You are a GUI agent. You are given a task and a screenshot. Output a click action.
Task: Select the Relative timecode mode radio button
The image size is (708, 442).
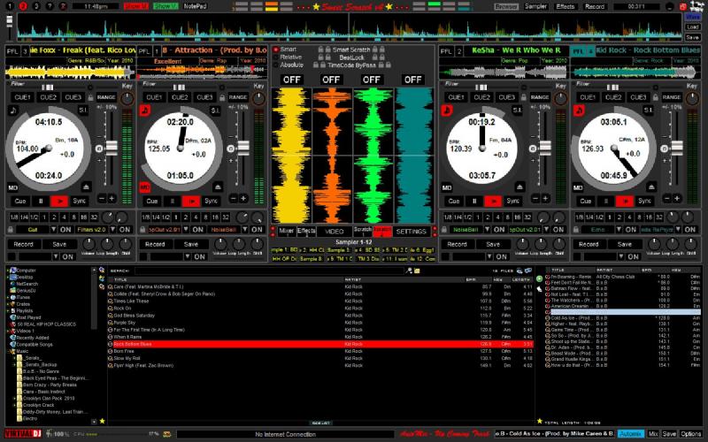point(276,57)
